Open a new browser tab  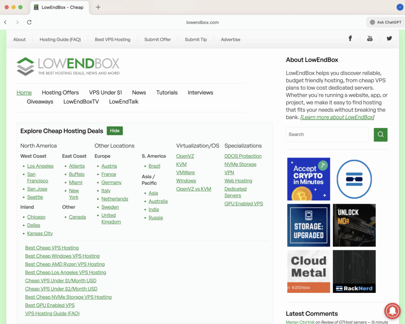[98, 7]
